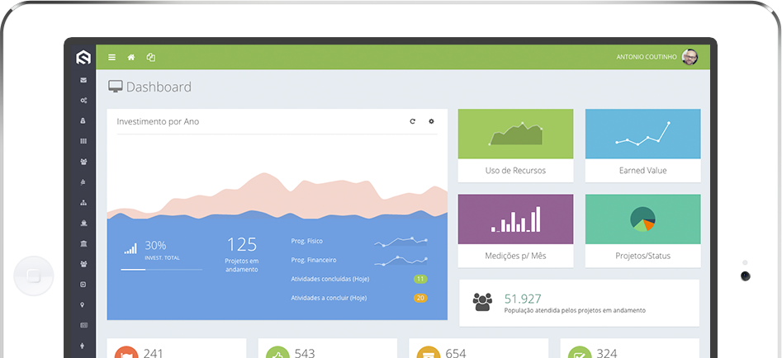Open the Uso de Recursos tile
The image size is (782, 358).
pyautogui.click(x=515, y=145)
